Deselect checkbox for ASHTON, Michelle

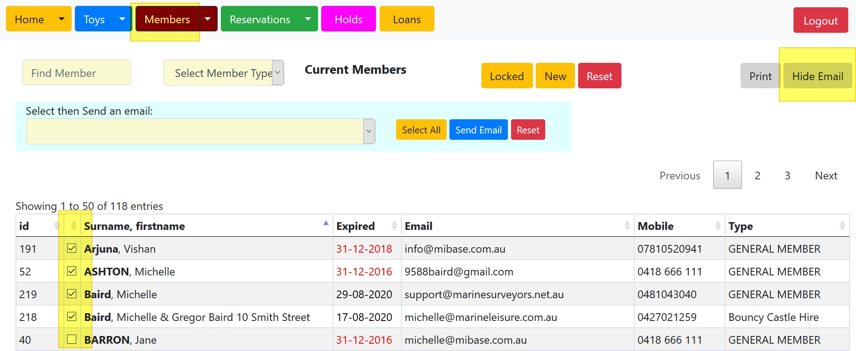72,271
